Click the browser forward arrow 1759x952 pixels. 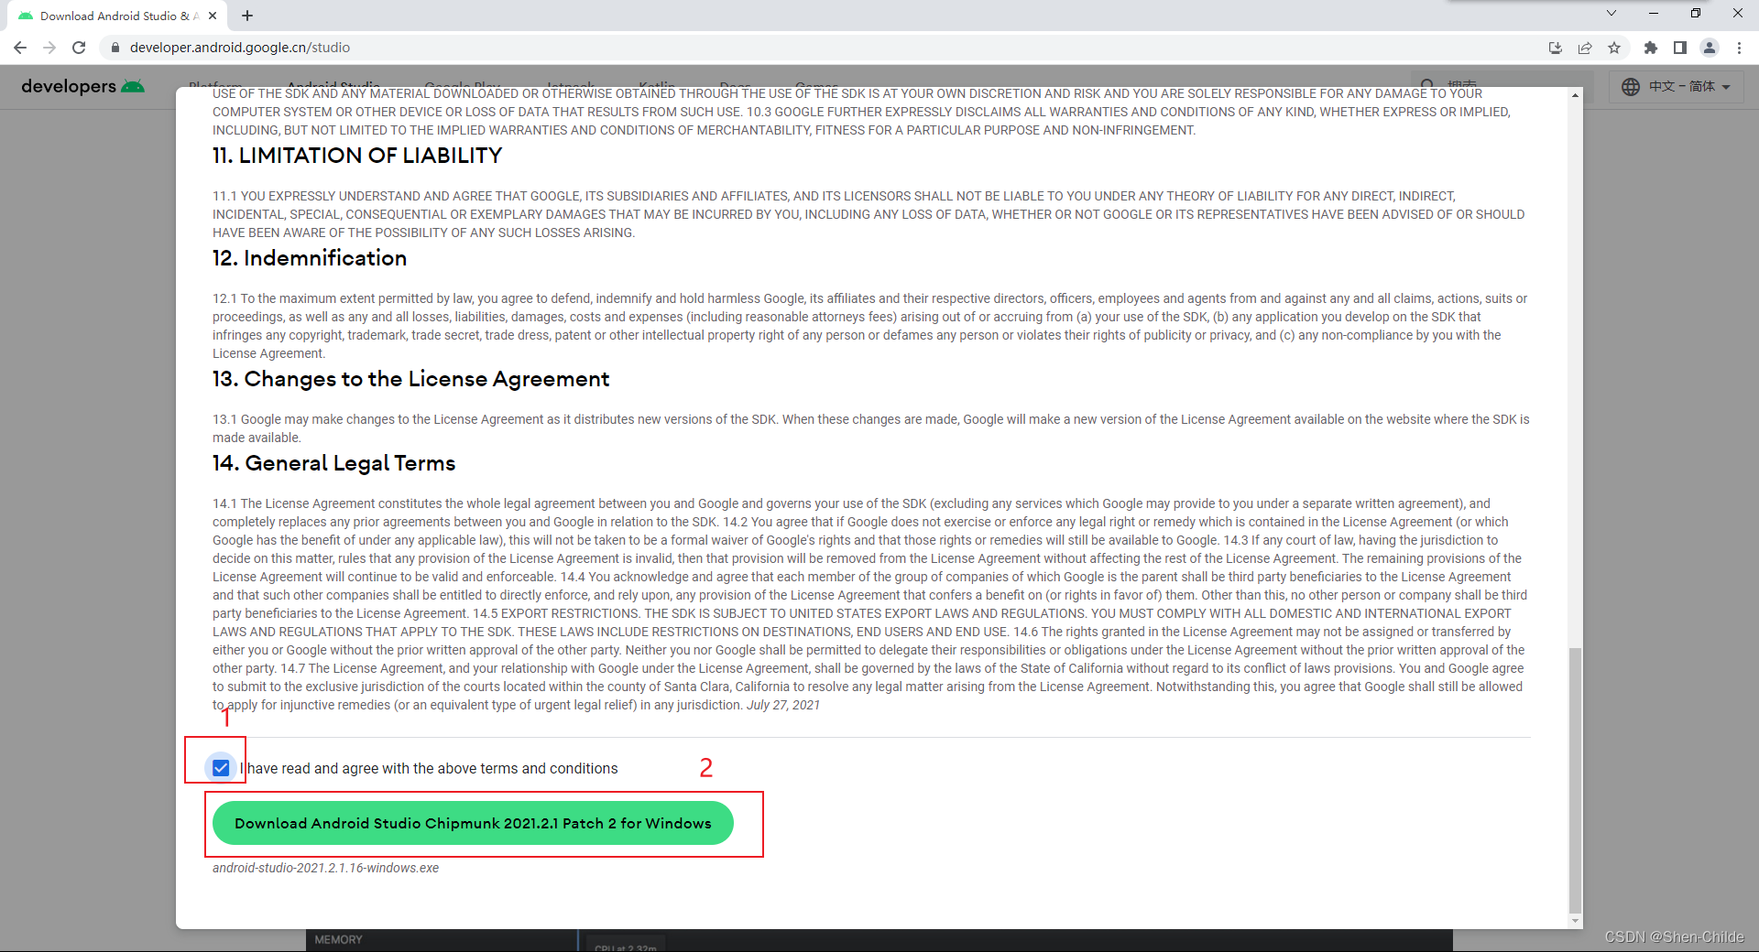[49, 48]
